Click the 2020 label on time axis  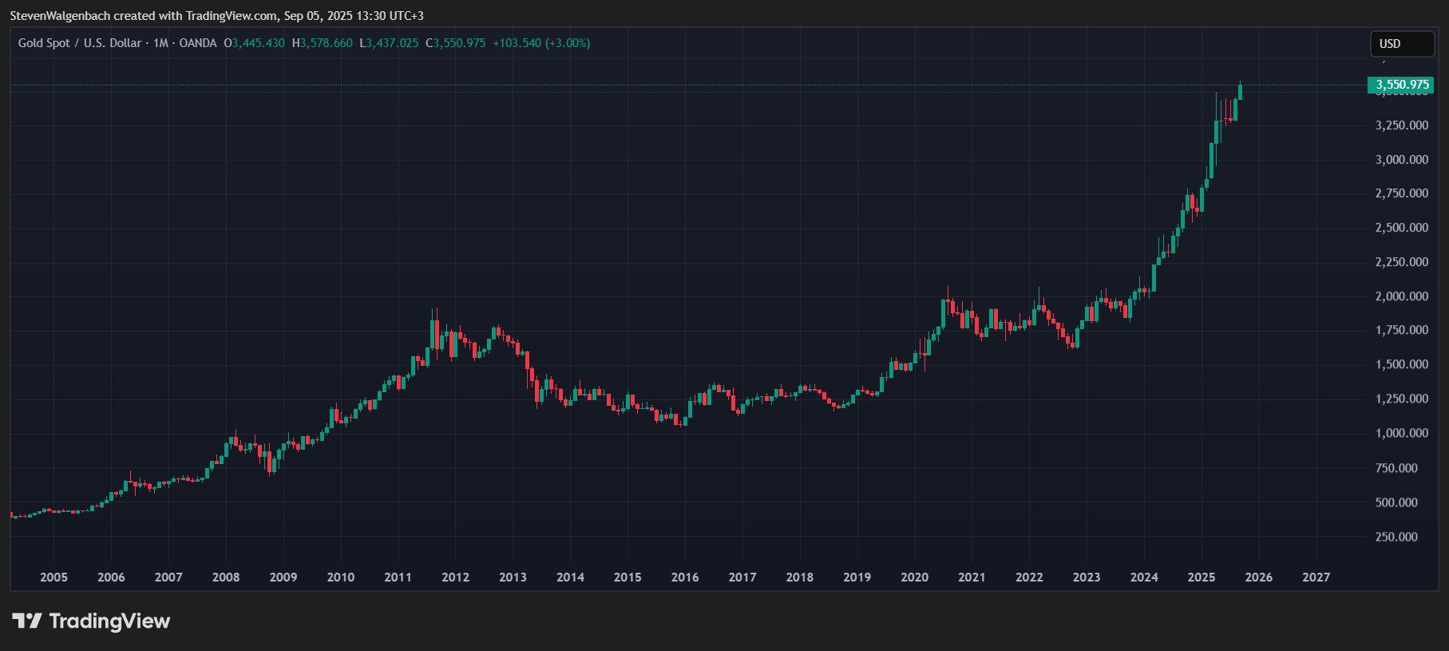pyautogui.click(x=914, y=578)
